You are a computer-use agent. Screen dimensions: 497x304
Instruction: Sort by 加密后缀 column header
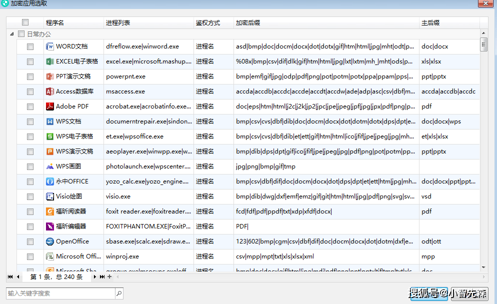pyautogui.click(x=326, y=23)
